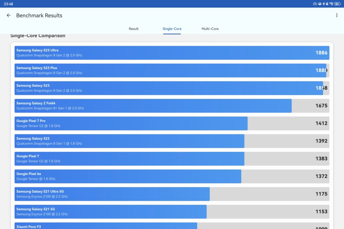Switch to the Result tab
The image size is (344, 229).
point(133,29)
